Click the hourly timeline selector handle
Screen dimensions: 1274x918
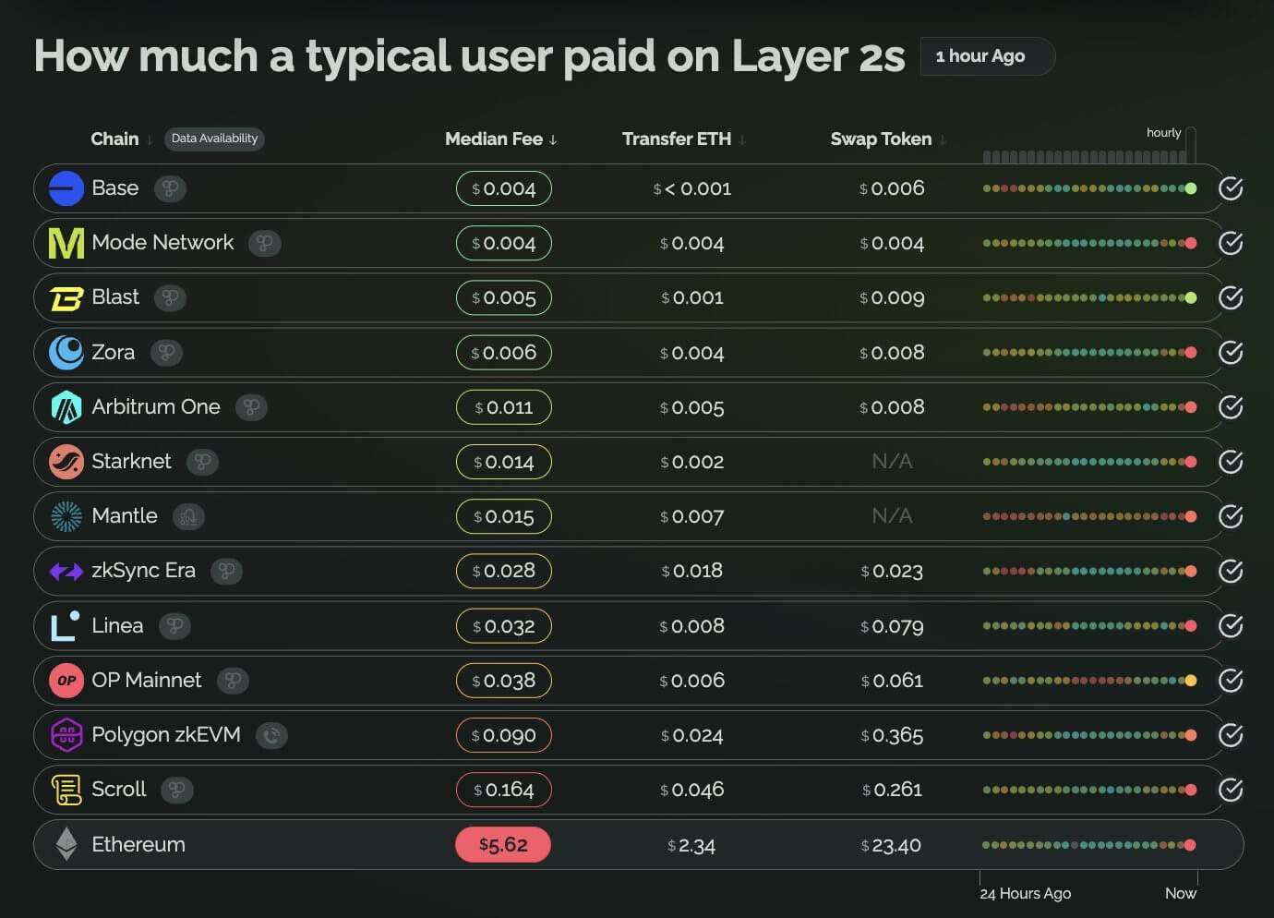(1191, 144)
